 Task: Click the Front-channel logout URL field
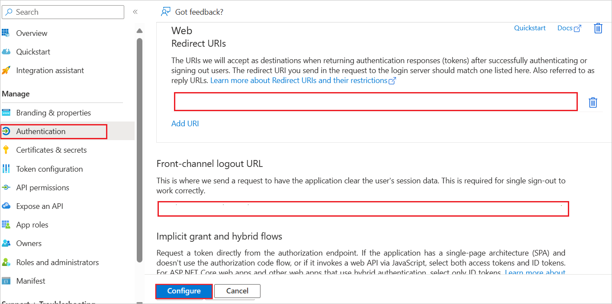(x=363, y=209)
